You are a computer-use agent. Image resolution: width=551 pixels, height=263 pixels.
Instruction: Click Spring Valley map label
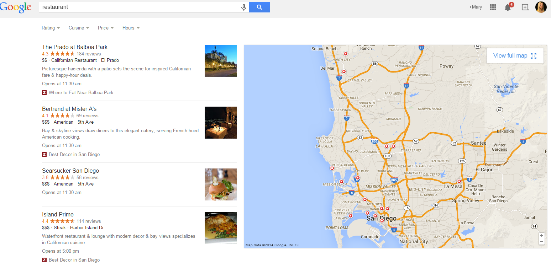point(466,200)
